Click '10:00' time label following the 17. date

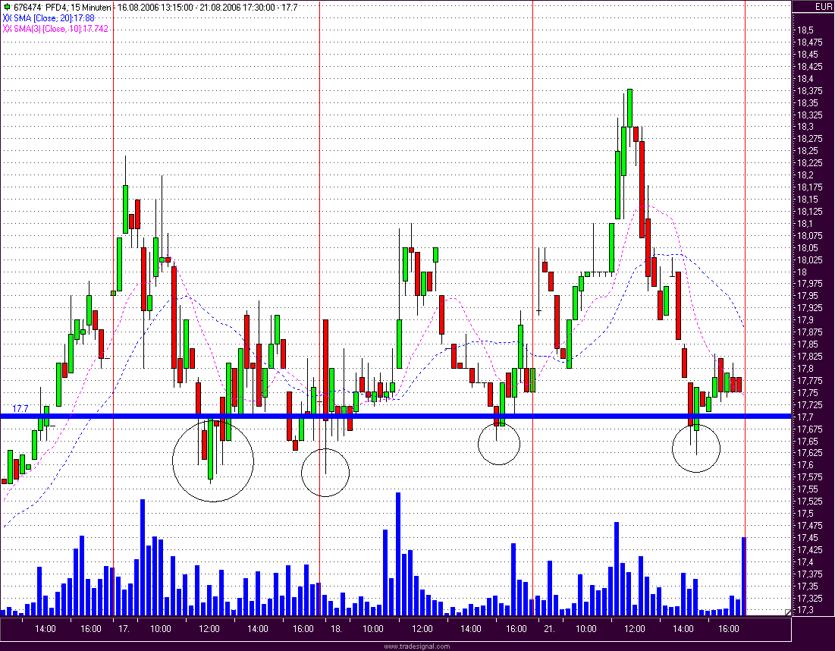pos(160,629)
